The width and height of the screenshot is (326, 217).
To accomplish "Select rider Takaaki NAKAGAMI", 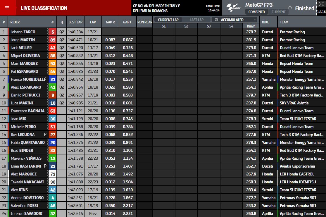I will point(27,182).
